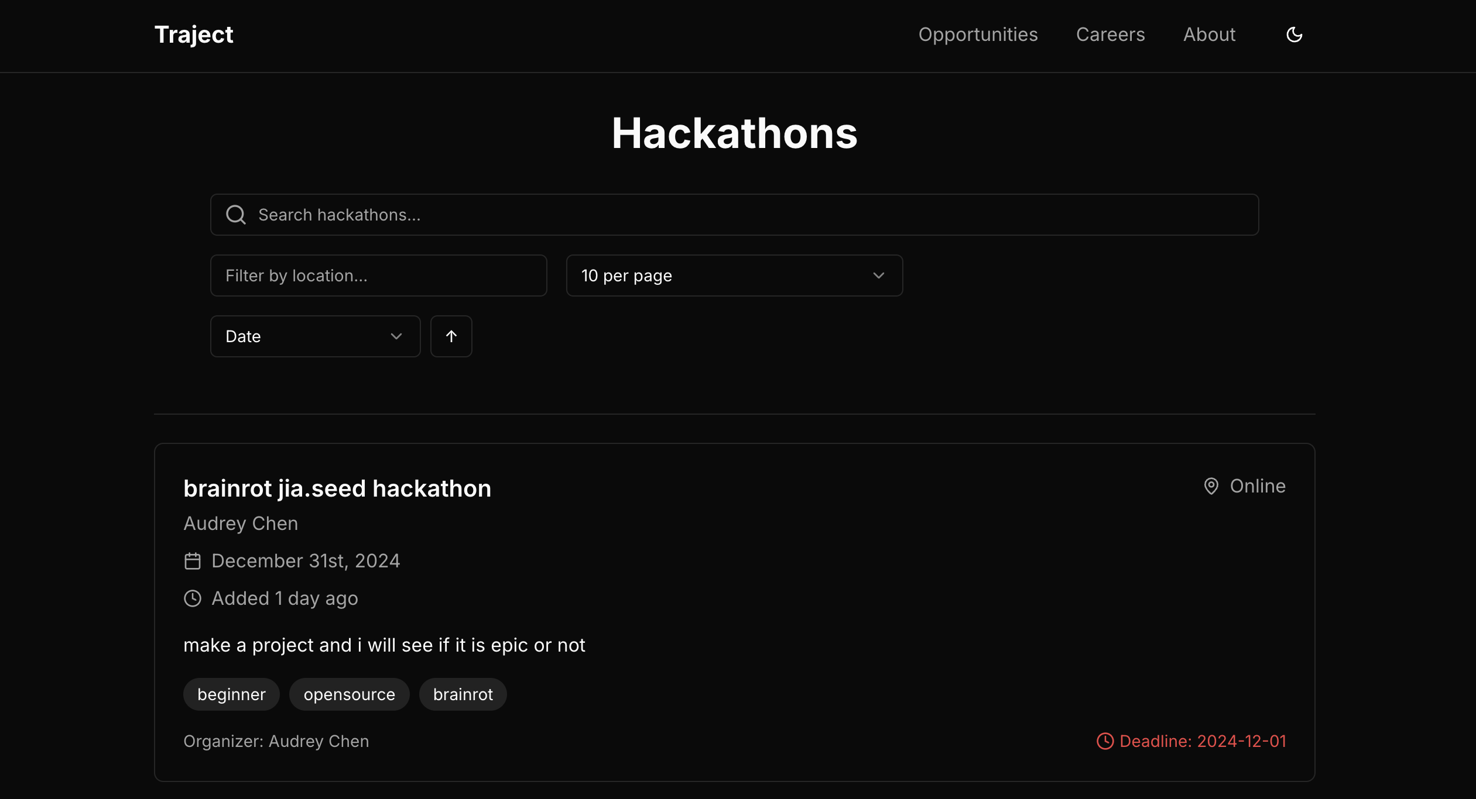The image size is (1476, 799).
Task: Open the About page link
Action: click(1209, 35)
